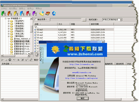
Task: Expand the 「多媒体类」 folder node
Action: click(x=9, y=24)
